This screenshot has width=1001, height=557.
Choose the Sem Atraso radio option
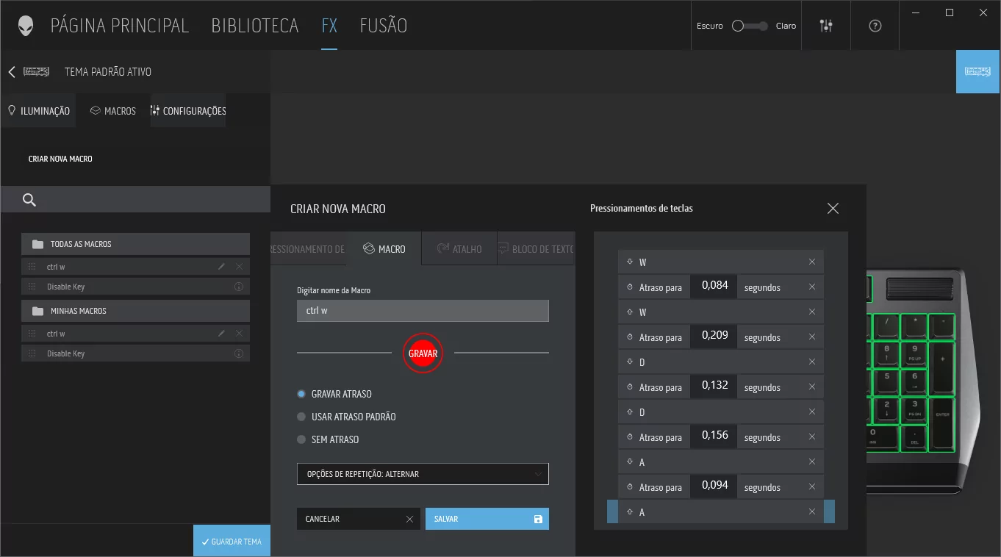coord(301,439)
